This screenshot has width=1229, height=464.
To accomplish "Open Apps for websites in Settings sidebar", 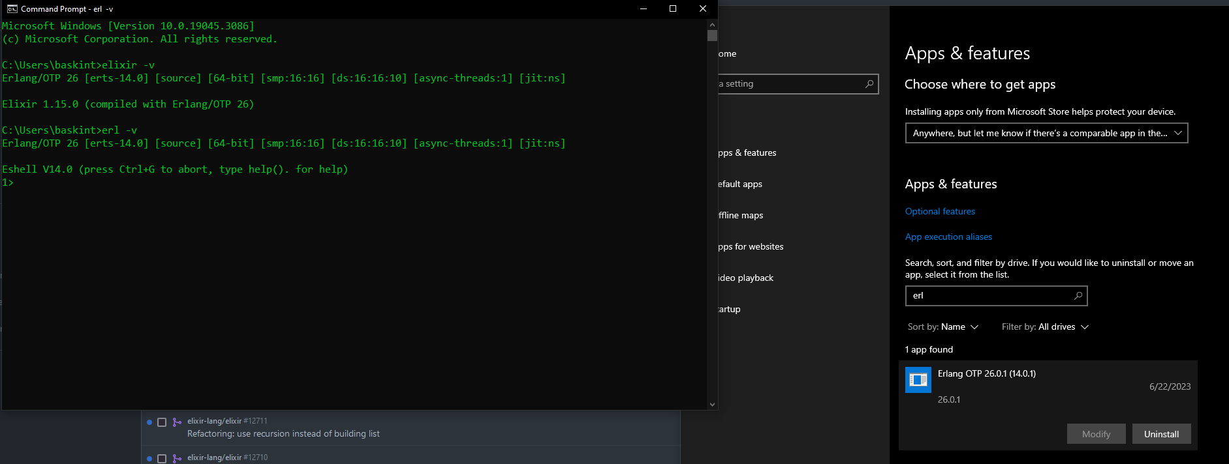I will [751, 247].
